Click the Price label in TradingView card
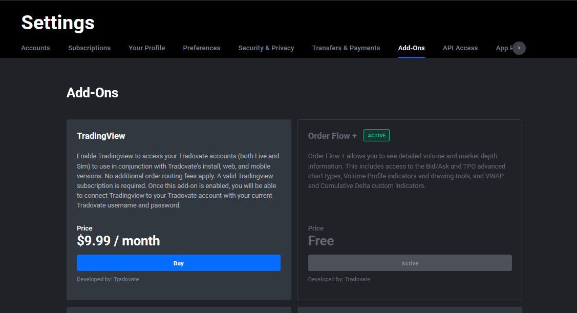This screenshot has width=577, height=313. tap(84, 228)
